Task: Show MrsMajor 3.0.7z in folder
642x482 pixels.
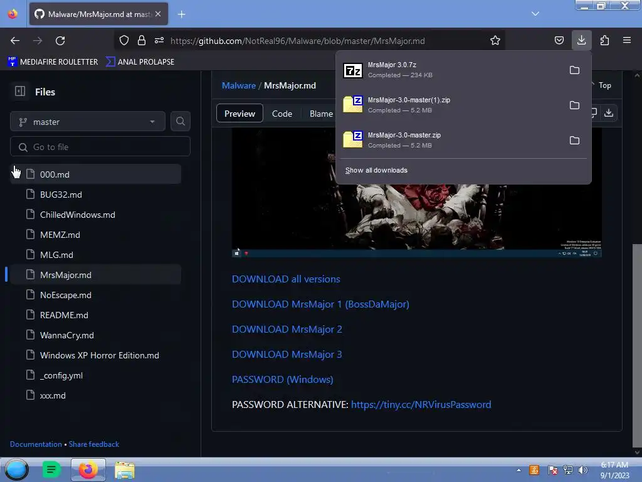Action: point(574,70)
